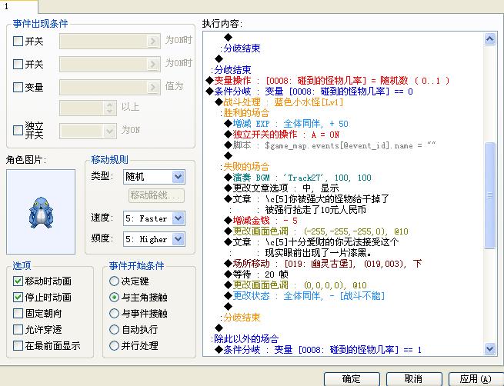Image resolution: width=504 pixels, height=386 pixels.
Task: Select 增减金钱 - 5 command
Action: [x=261, y=221]
